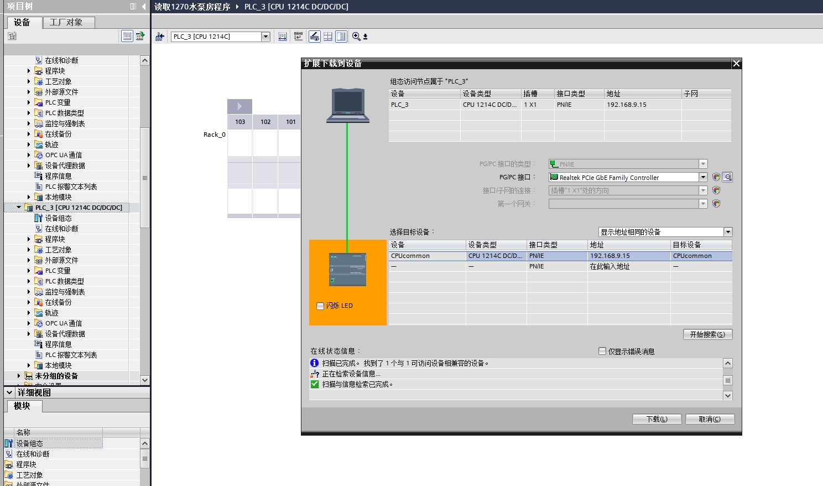823x486 pixels.
Task: Switch to the 工厂对象 tab
Action: coord(66,22)
